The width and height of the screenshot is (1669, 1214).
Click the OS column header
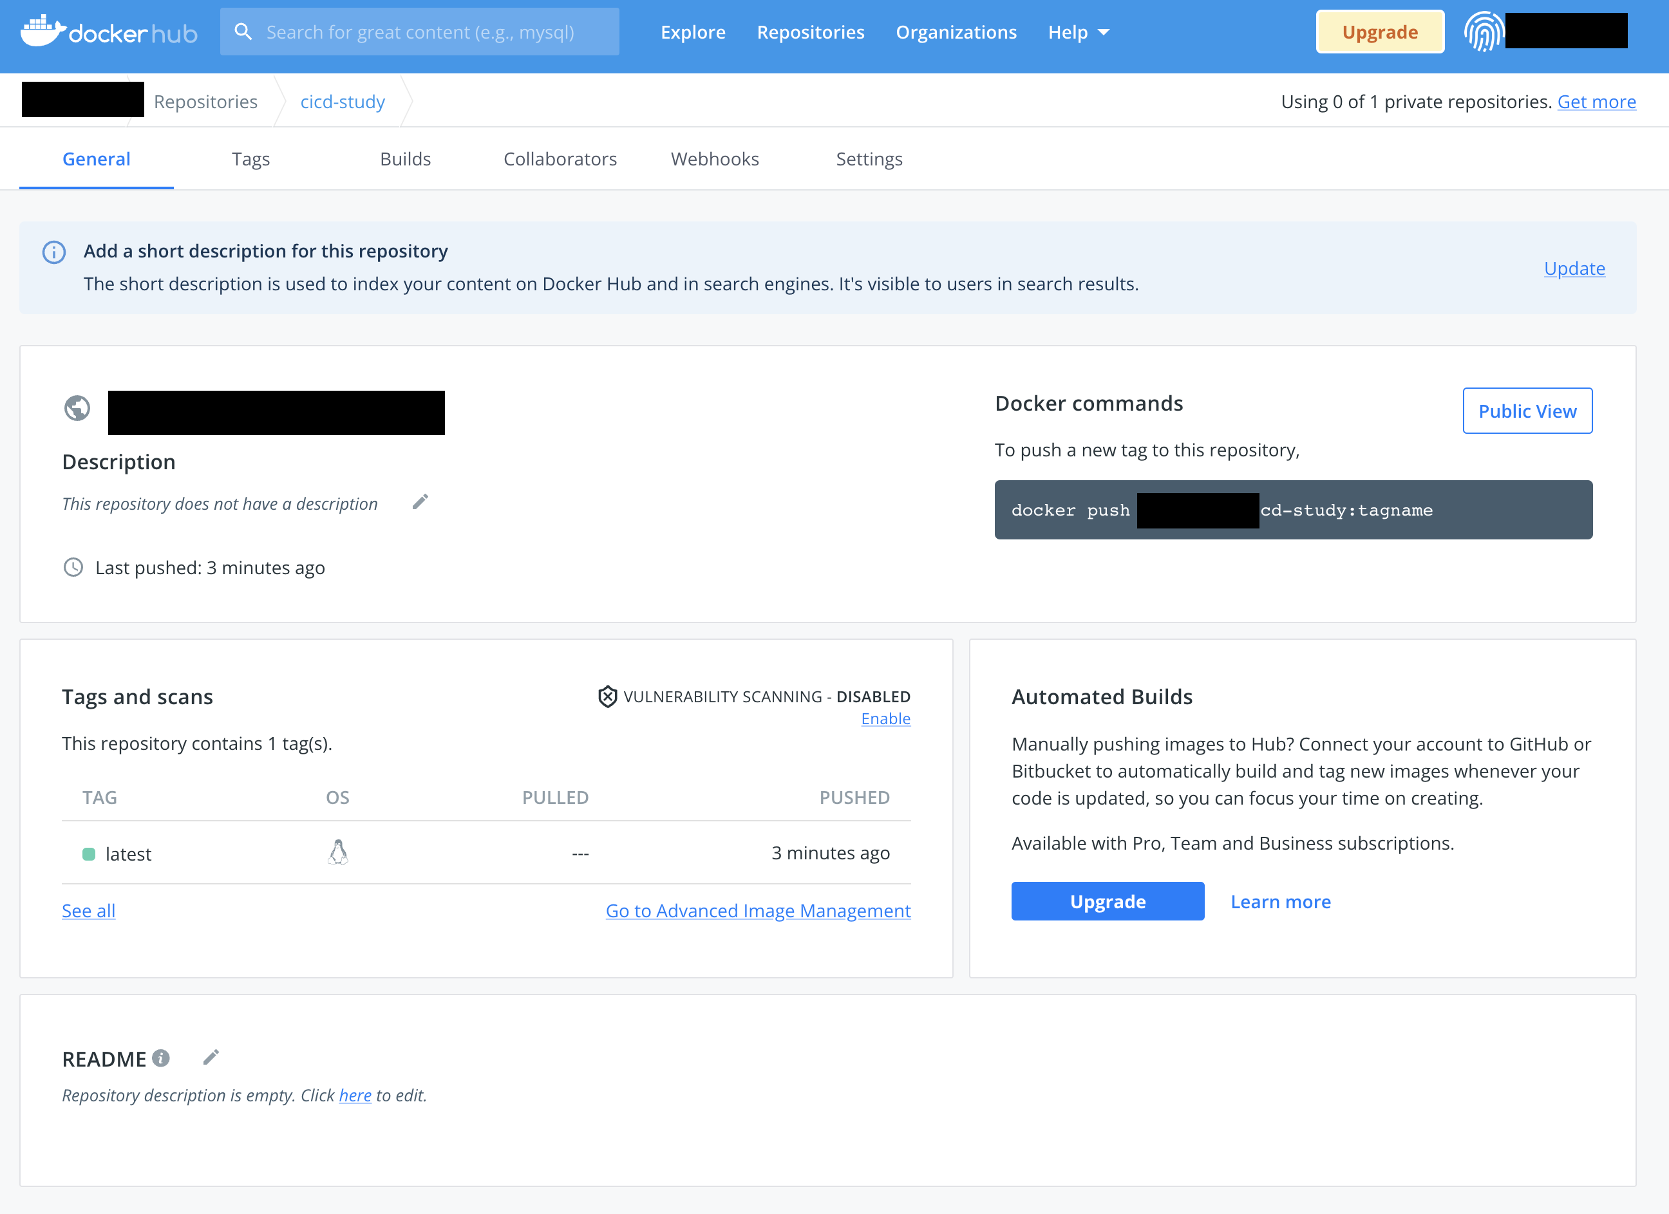pos(338,798)
